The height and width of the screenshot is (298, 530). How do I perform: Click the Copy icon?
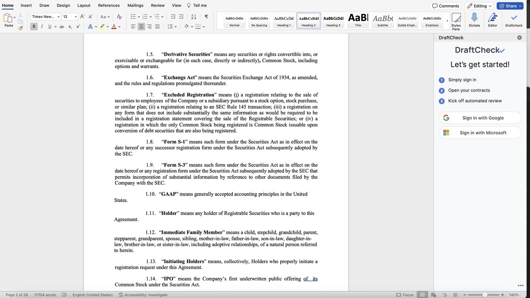pyautogui.click(x=21, y=21)
